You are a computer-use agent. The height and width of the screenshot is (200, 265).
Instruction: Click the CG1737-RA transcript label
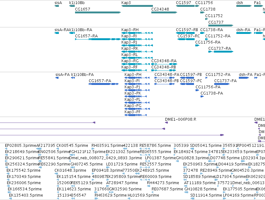[x=220, y=49]
